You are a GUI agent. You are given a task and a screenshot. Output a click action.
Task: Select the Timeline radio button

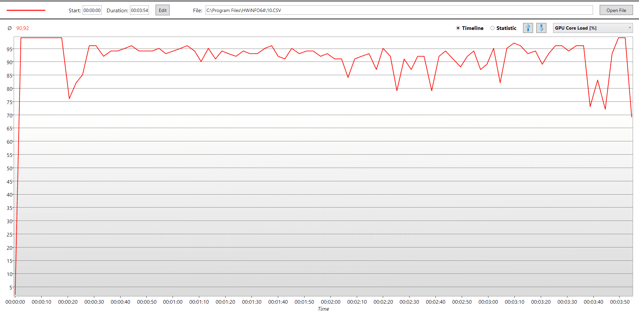click(x=458, y=28)
